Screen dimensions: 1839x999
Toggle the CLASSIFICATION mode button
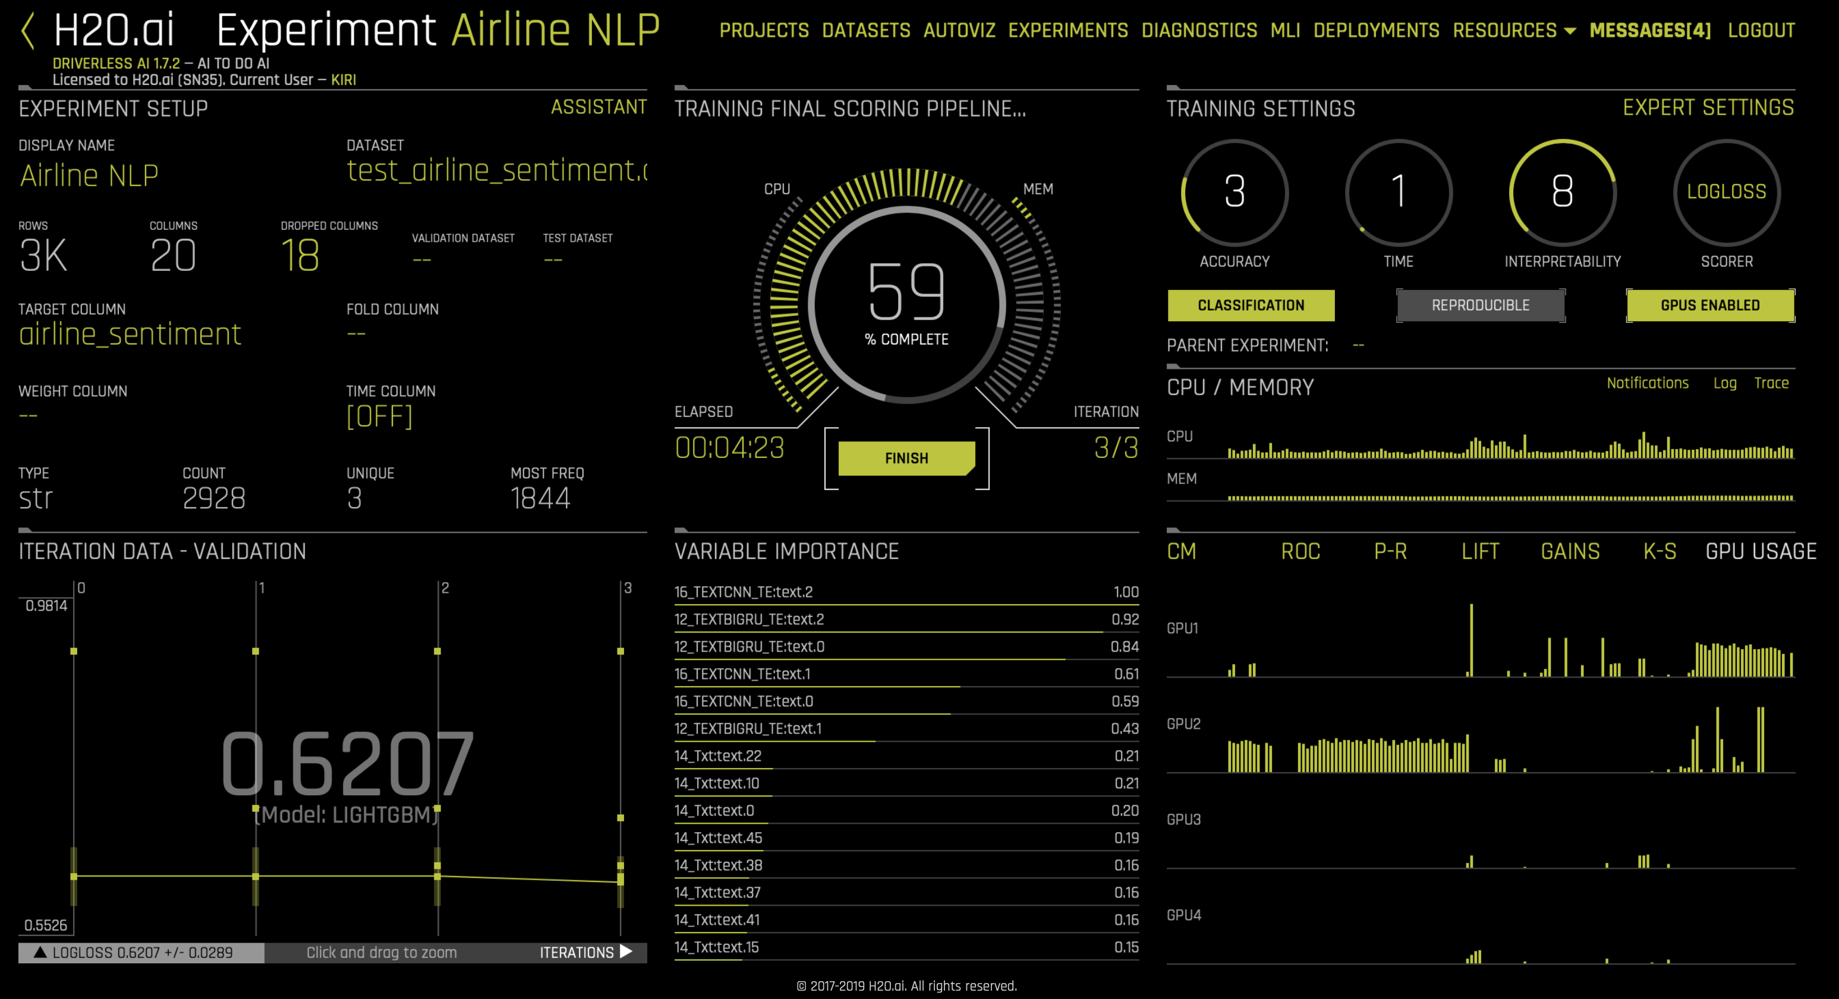[x=1251, y=305]
